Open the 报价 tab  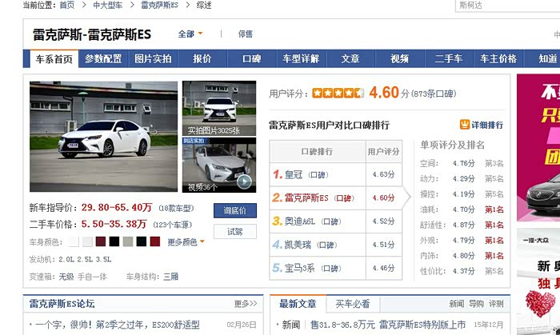point(202,59)
